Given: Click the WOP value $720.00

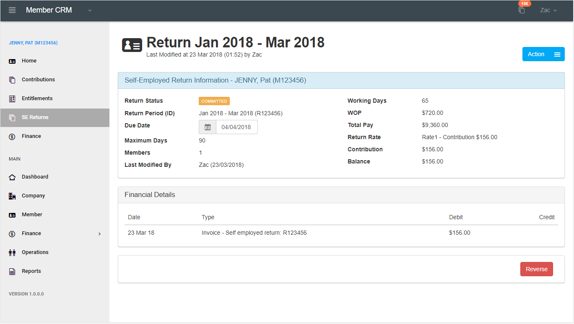Looking at the screenshot, I should 433,113.
